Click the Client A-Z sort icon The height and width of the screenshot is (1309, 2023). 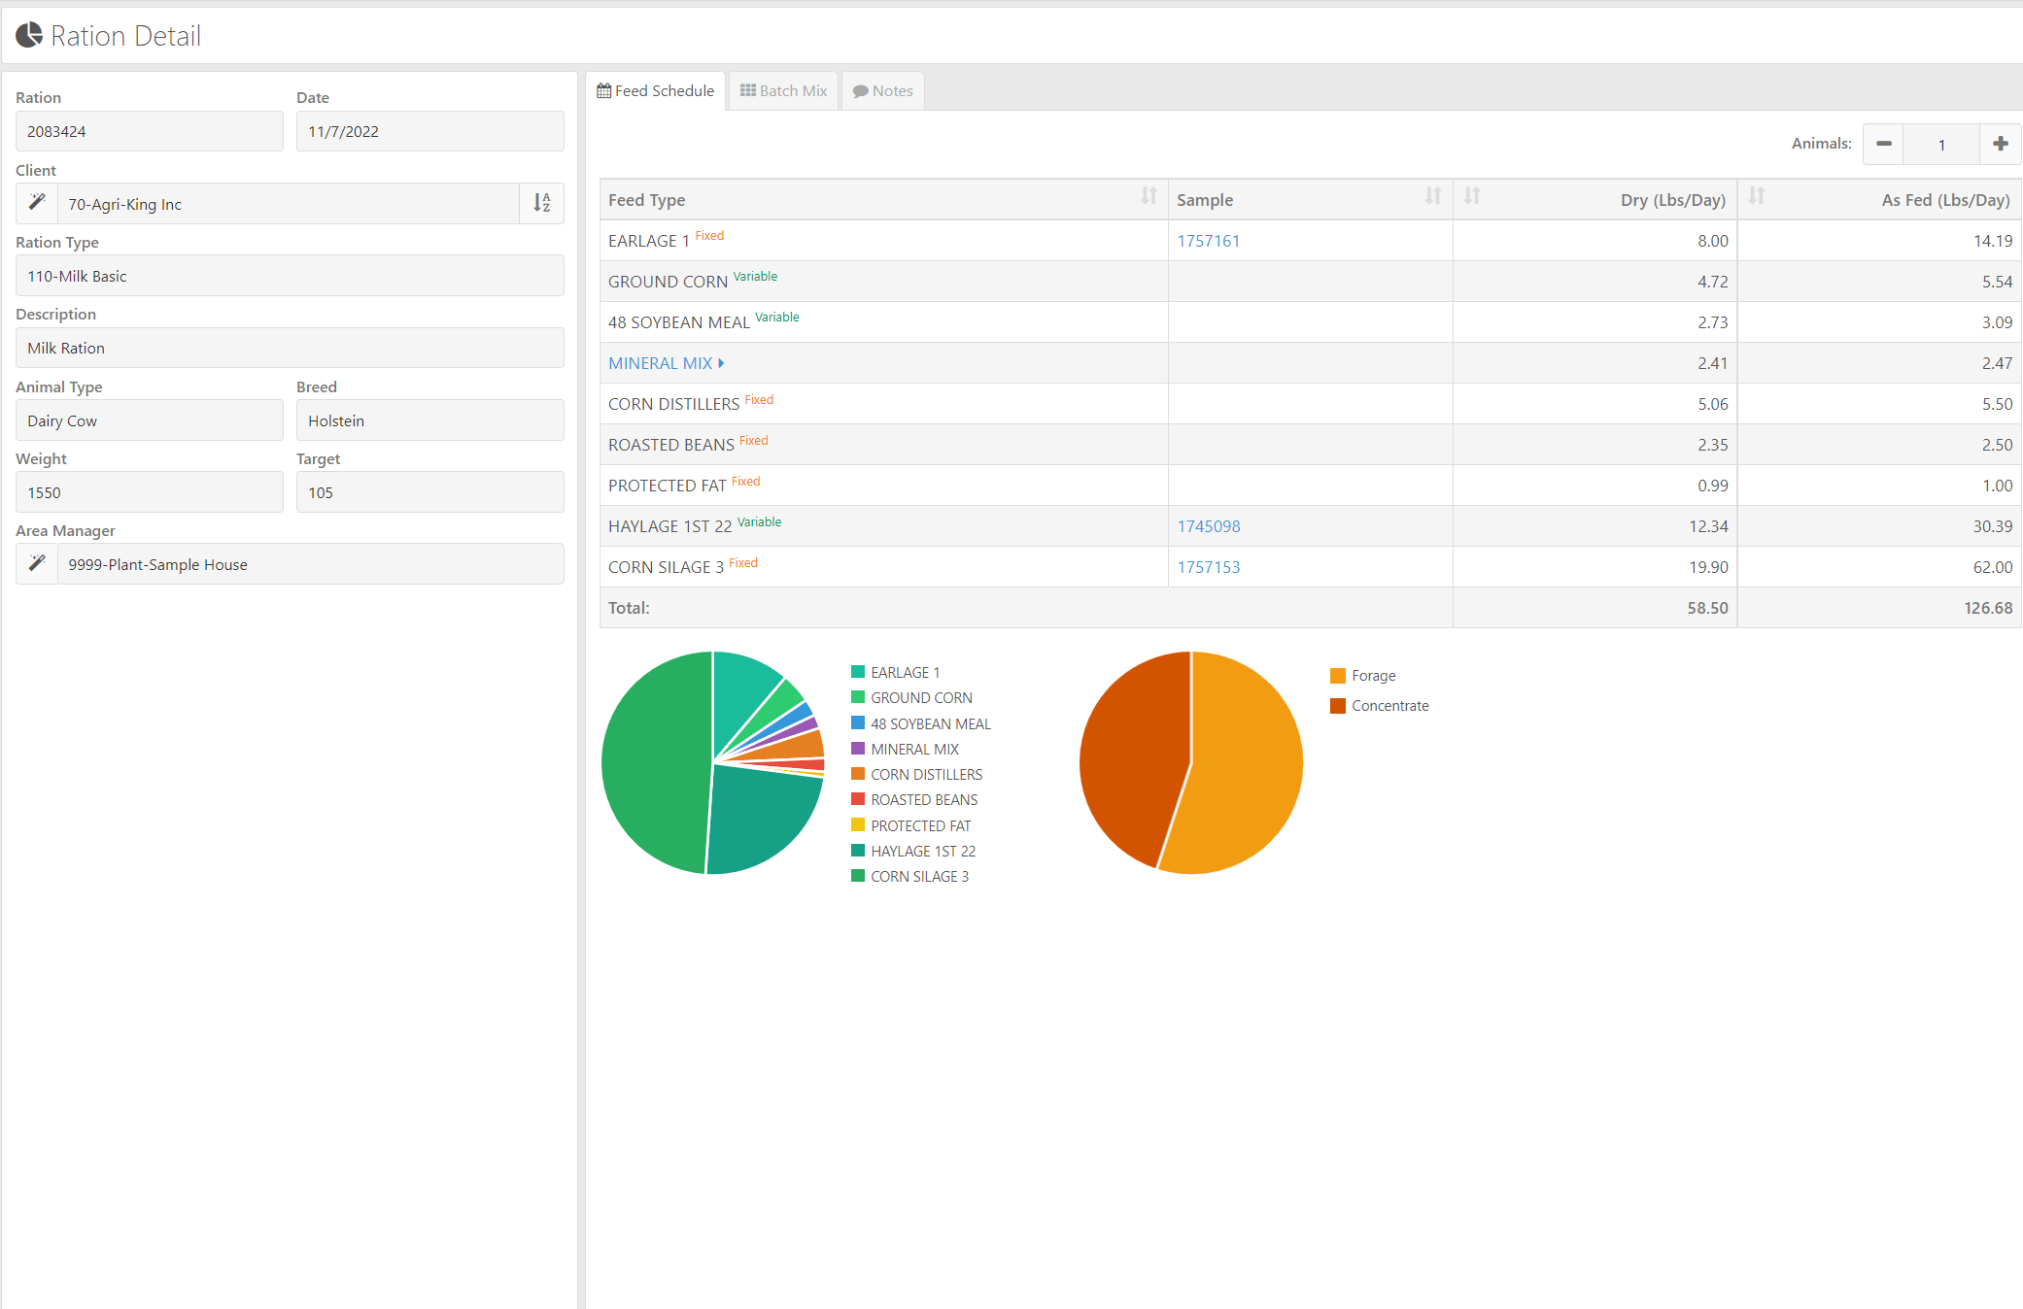coord(541,203)
